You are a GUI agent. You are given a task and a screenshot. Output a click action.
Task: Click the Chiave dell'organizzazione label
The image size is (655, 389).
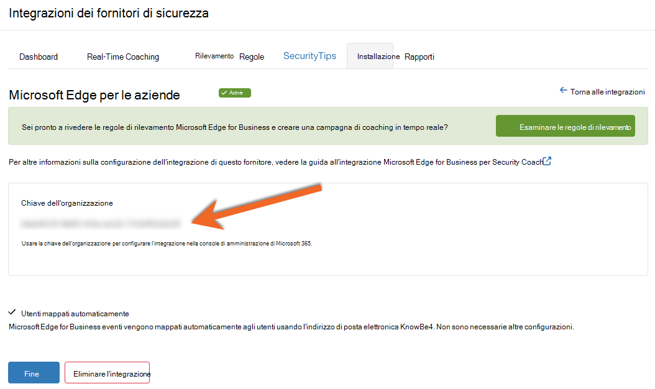pos(67,203)
